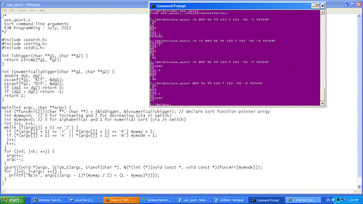This screenshot has width=363, height=204.
Task: Click the line setting 'mymode = 1;'
Action: (x=82, y=135)
